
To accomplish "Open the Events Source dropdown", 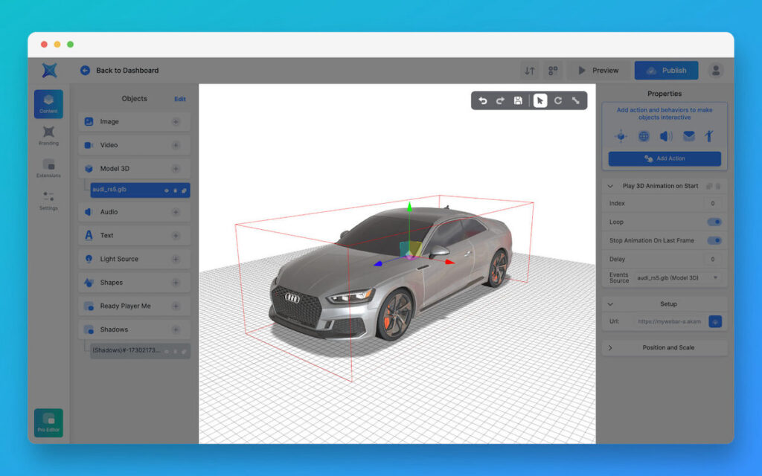I will click(678, 277).
